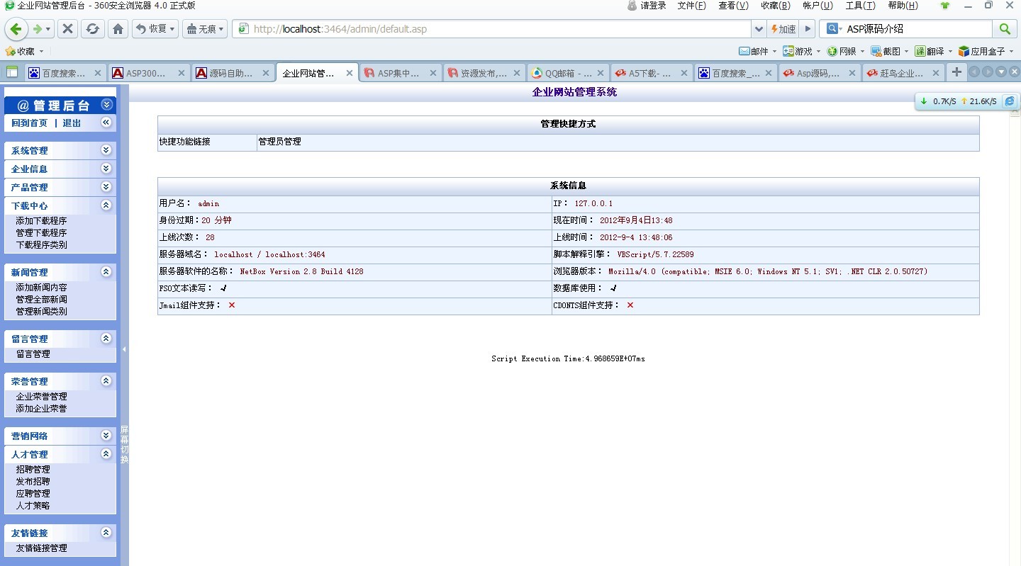Switch to the ASP集中 tab
Image resolution: width=1021 pixels, height=566 pixels.
(400, 72)
